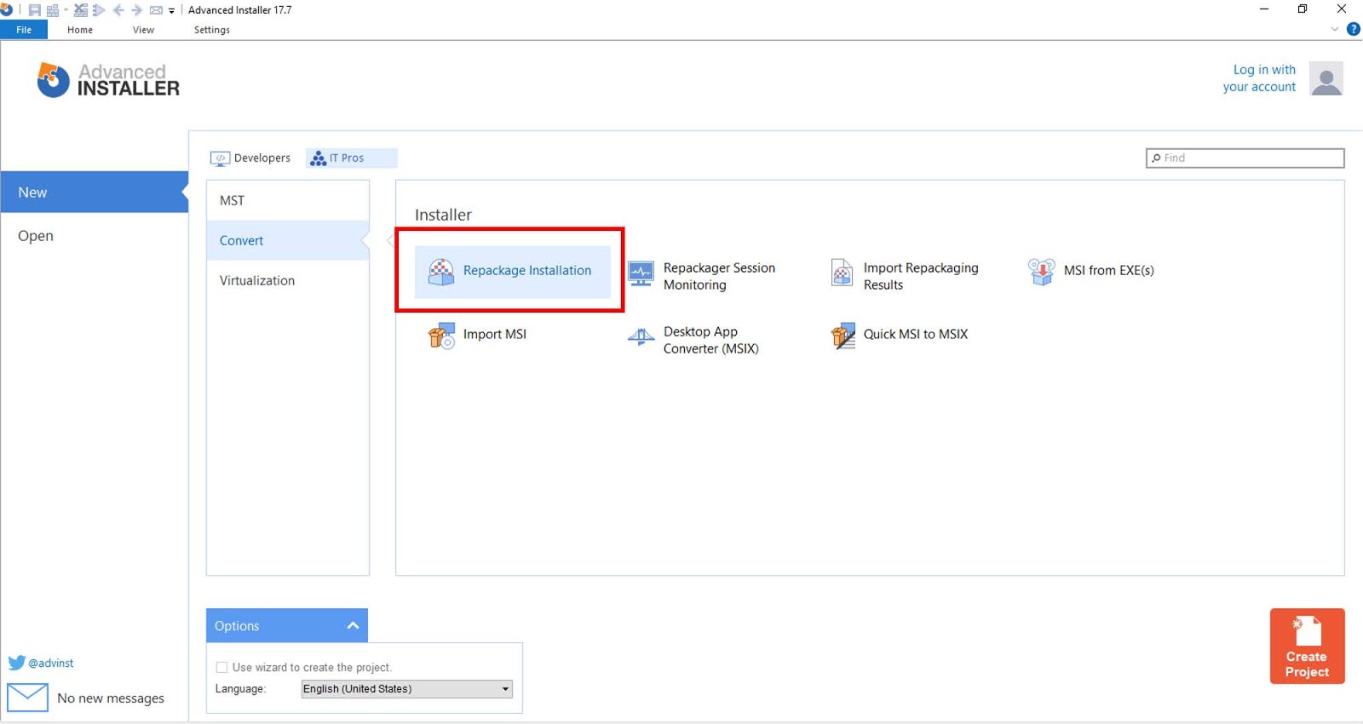Select the Repackage Installation label
The height and width of the screenshot is (724, 1363).
pyautogui.click(x=527, y=270)
